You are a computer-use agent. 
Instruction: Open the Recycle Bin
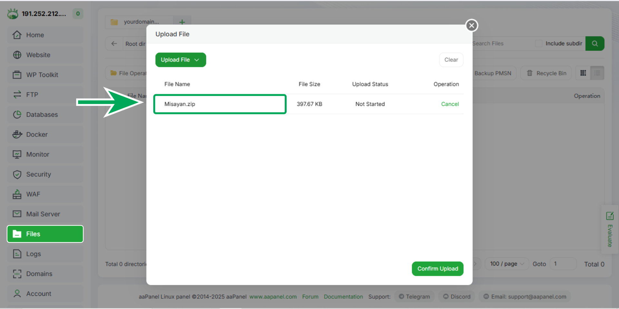pos(546,73)
